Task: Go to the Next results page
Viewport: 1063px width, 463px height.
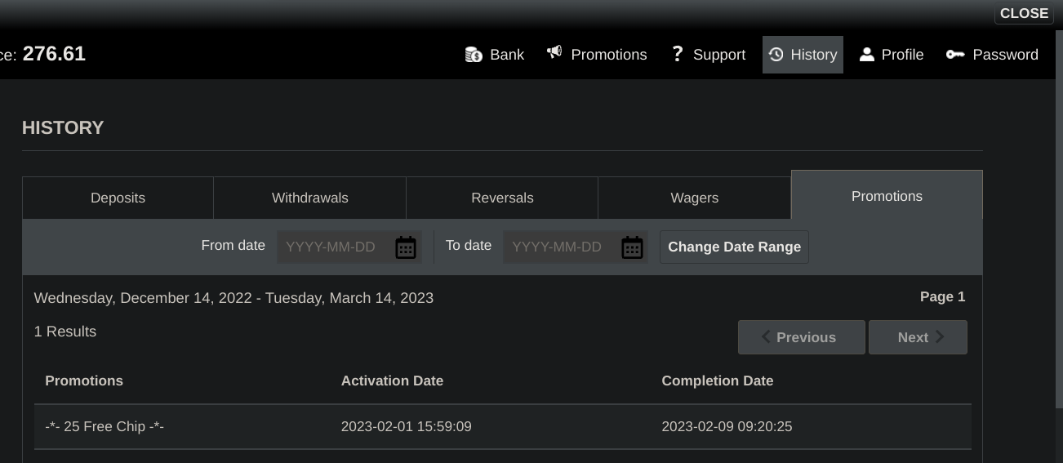Action: 918,337
